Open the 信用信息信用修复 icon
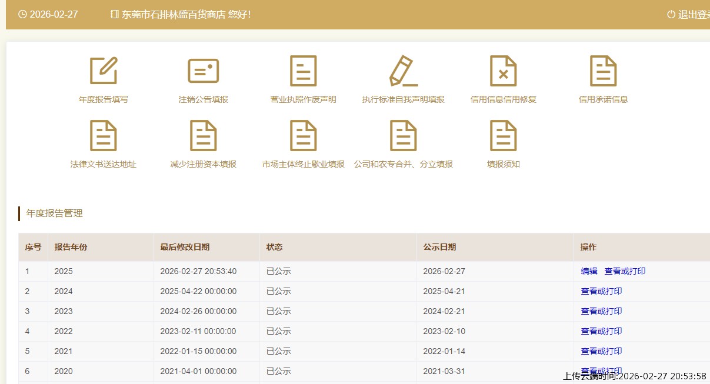This screenshot has height=384, width=710. point(504,71)
